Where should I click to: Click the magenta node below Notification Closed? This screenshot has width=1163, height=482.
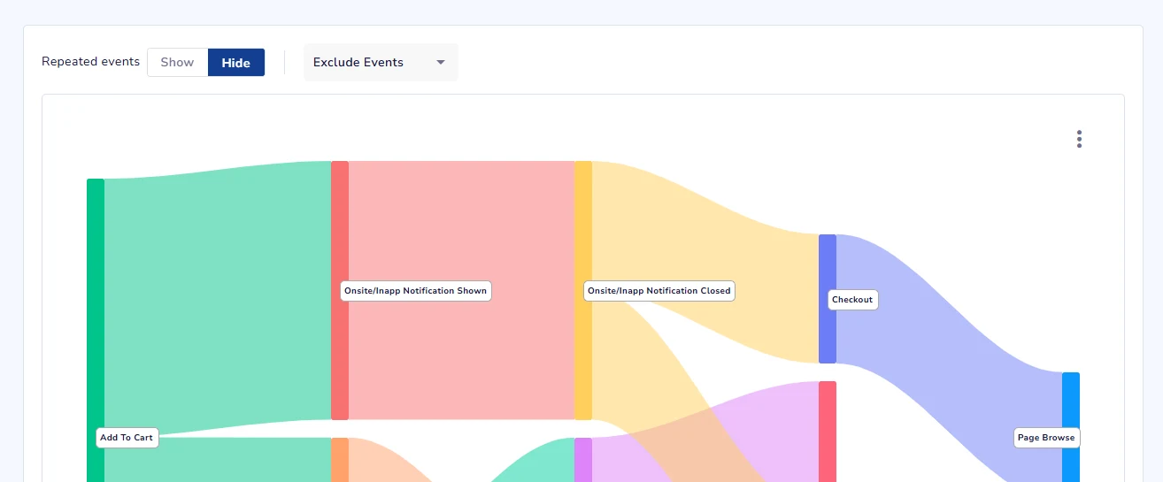tap(582, 459)
